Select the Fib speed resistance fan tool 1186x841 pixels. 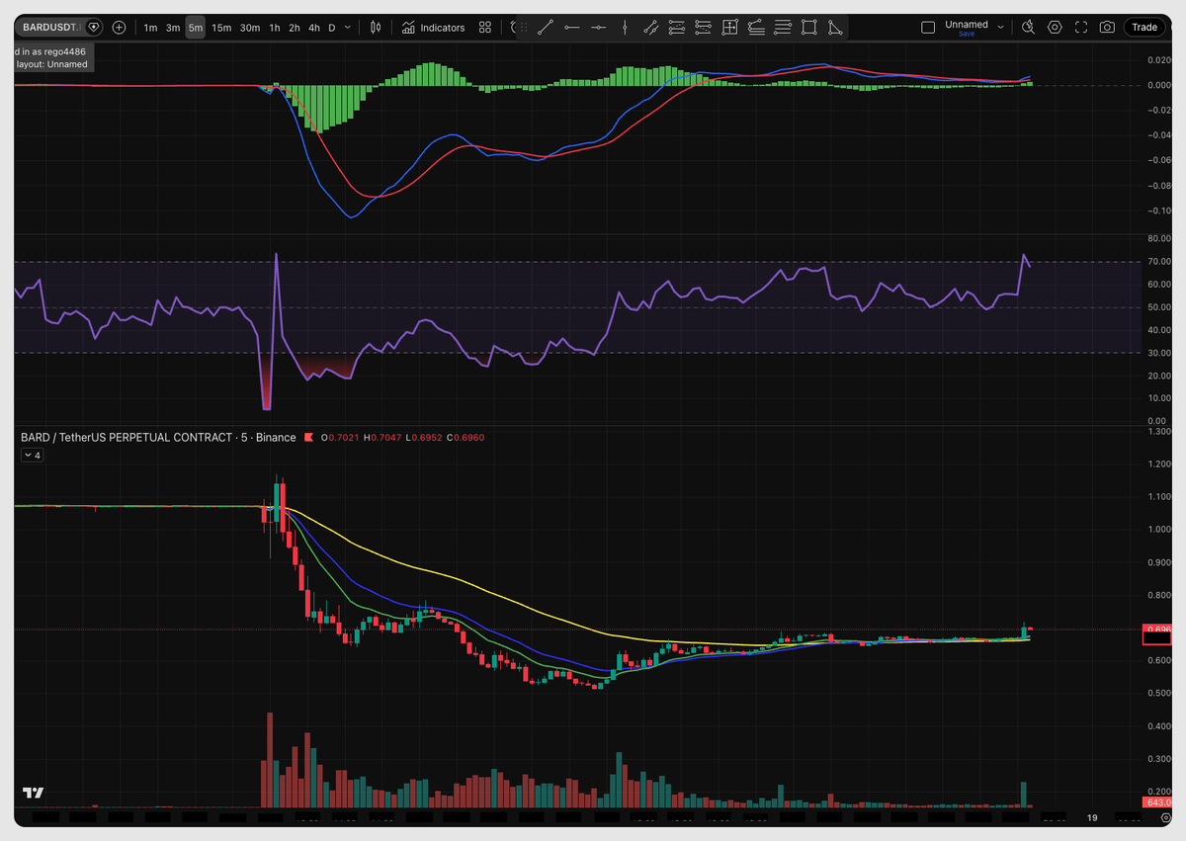tap(755, 28)
